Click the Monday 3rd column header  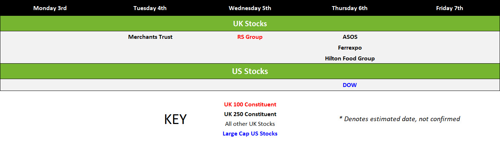50,8
